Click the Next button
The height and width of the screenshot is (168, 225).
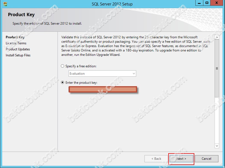click(x=181, y=159)
